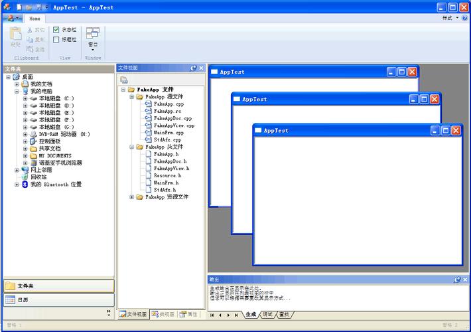Click the Cut (剪切) scissors icon

click(x=30, y=30)
